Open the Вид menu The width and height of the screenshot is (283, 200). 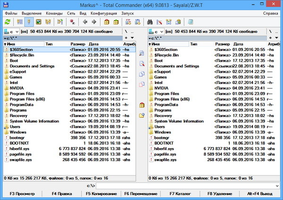pyautogui.click(x=83, y=13)
